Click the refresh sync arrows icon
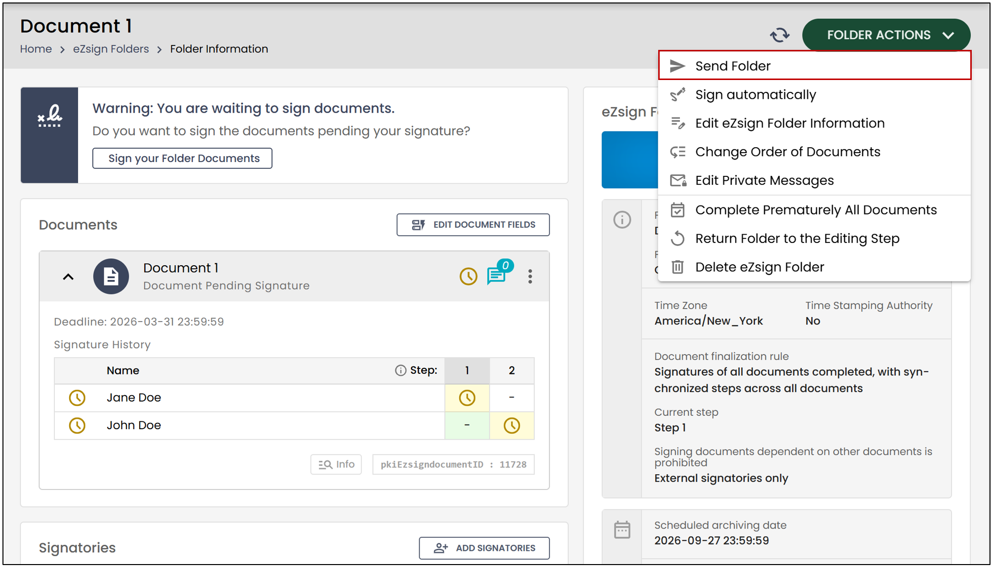992x570 pixels. pos(780,35)
